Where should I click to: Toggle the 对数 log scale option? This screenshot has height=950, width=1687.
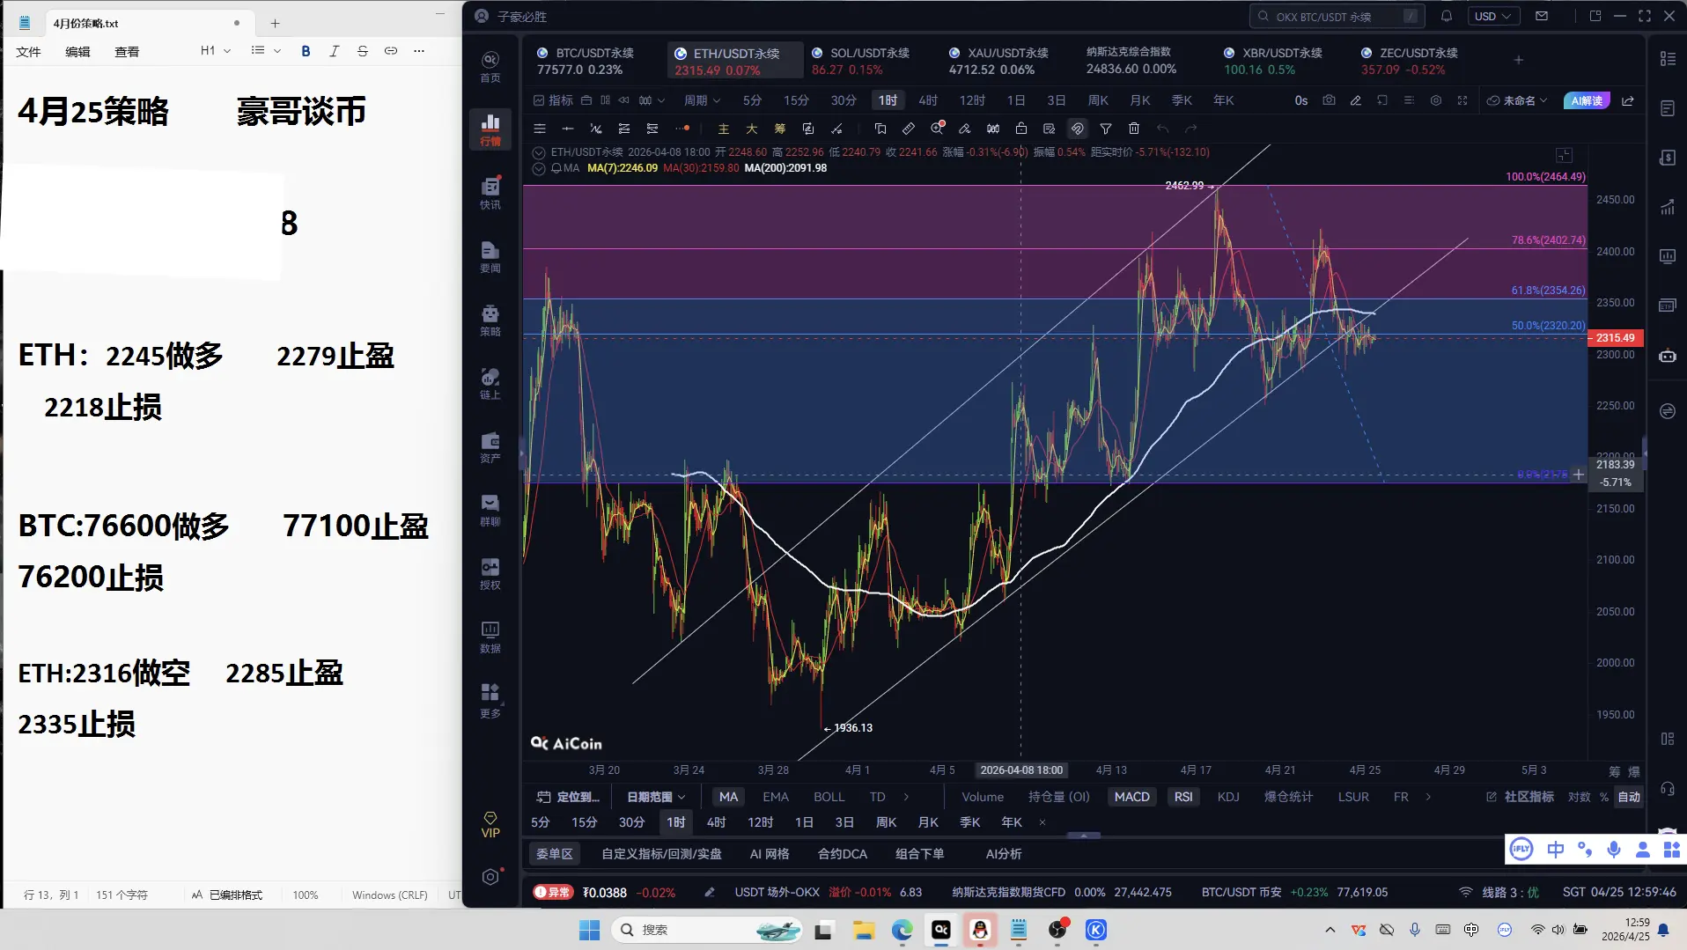[1579, 797]
